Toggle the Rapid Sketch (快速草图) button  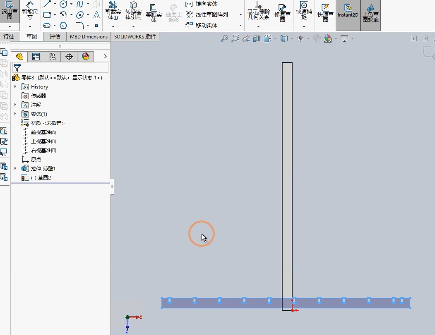(325, 12)
